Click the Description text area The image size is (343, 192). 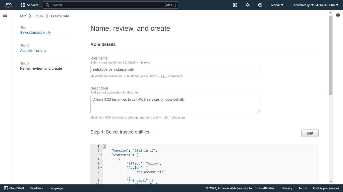175,104
